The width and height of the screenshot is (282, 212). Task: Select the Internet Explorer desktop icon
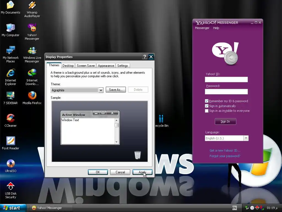click(x=11, y=77)
